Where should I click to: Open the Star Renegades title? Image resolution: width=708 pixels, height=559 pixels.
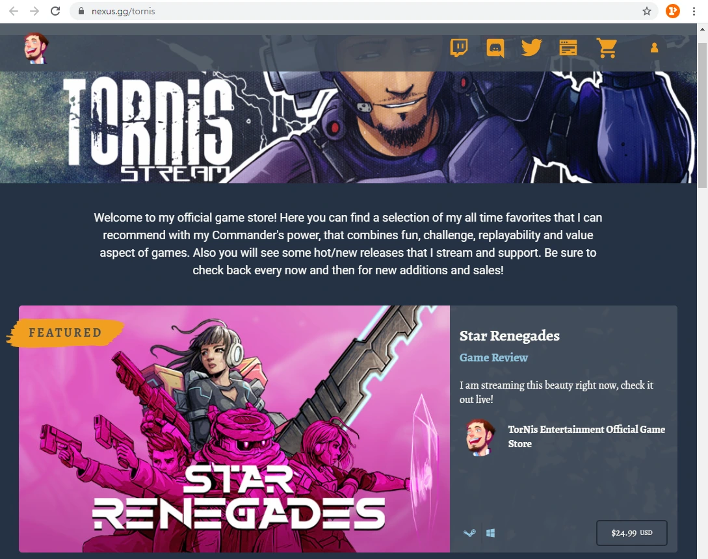[x=509, y=335]
